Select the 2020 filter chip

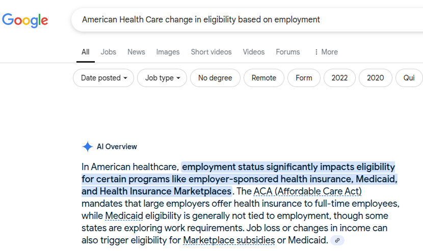375,78
